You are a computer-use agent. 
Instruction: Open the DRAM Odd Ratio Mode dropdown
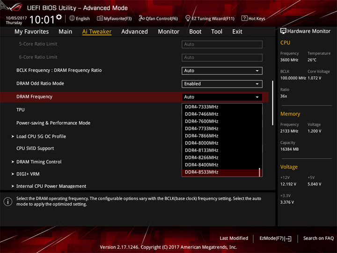[x=222, y=84]
